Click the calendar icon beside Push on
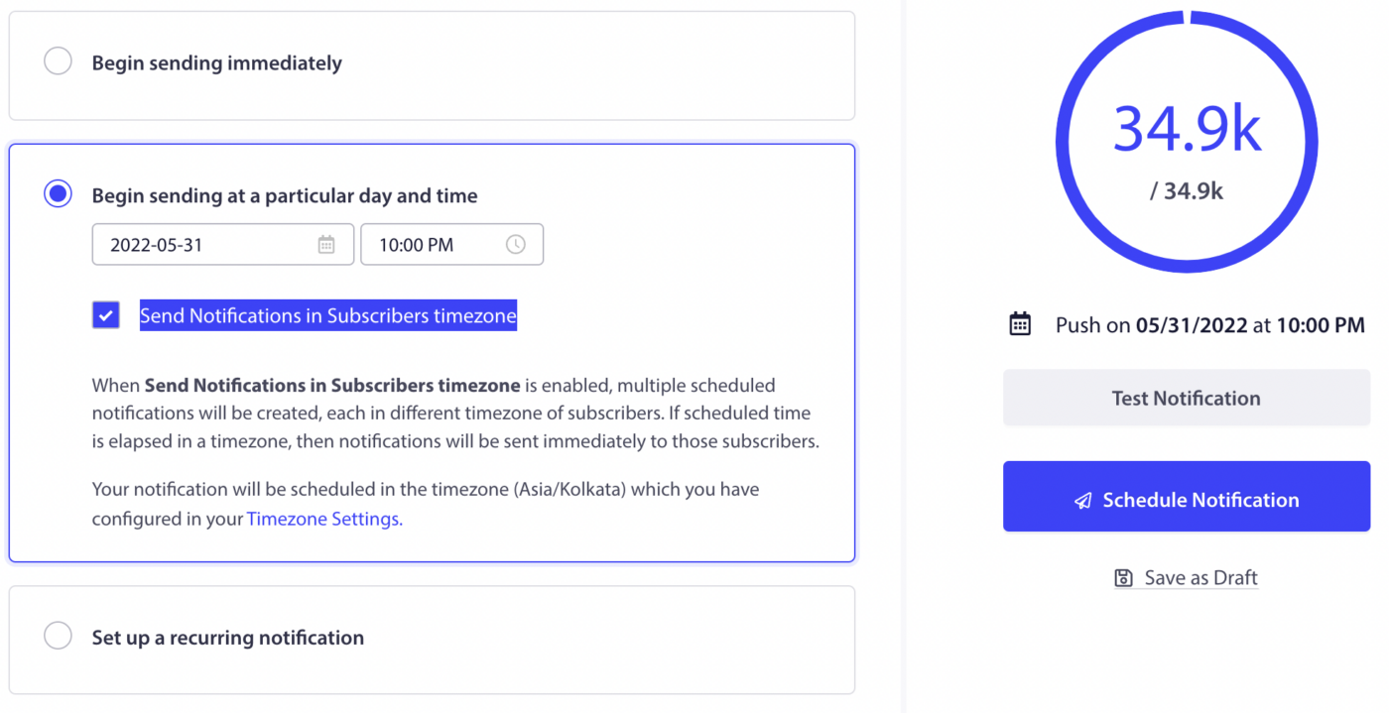 click(x=1020, y=324)
